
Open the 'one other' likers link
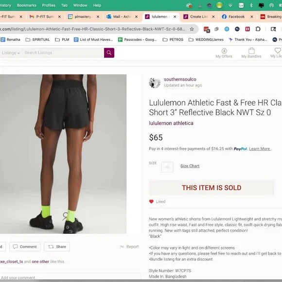(x=40, y=262)
